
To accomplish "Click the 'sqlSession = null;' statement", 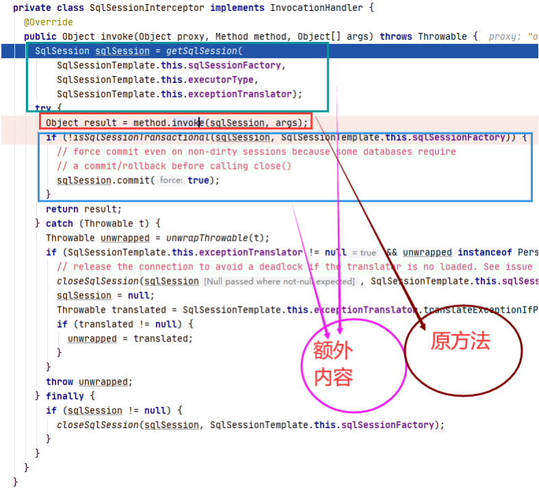I will tap(105, 296).
